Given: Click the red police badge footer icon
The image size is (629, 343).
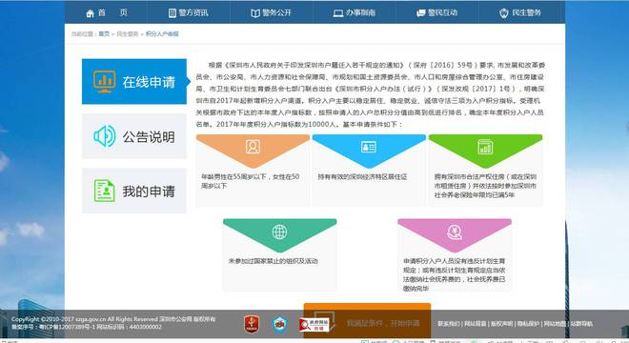Looking at the screenshot, I should (x=252, y=324).
